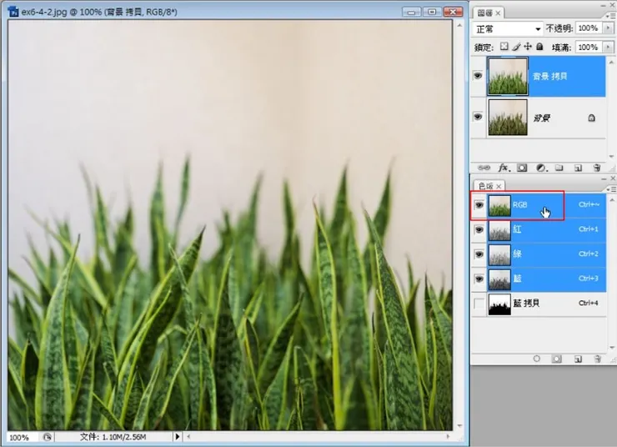Show the 藍 拷貝 channel visibility box

[479, 304]
